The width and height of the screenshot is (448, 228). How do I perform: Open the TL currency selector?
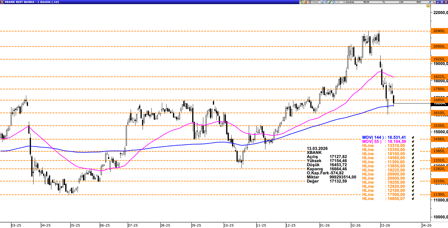(384, 2)
